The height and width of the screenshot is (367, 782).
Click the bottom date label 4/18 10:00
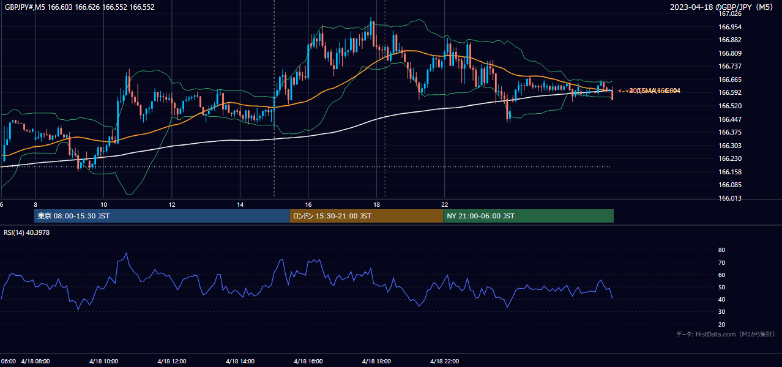[x=103, y=361]
